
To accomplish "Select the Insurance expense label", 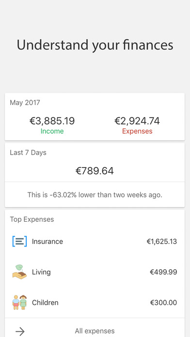I will click(47, 241).
